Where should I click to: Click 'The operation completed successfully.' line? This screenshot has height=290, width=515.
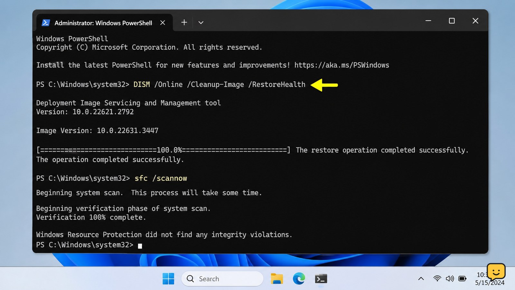pyautogui.click(x=110, y=159)
